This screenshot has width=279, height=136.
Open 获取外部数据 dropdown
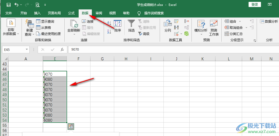(11, 27)
